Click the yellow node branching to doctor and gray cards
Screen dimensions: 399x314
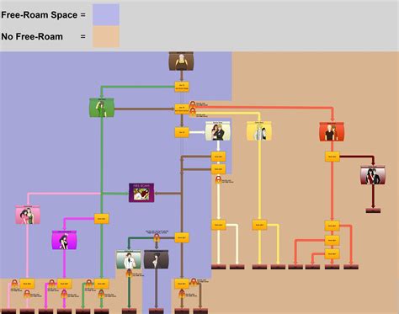point(182,237)
